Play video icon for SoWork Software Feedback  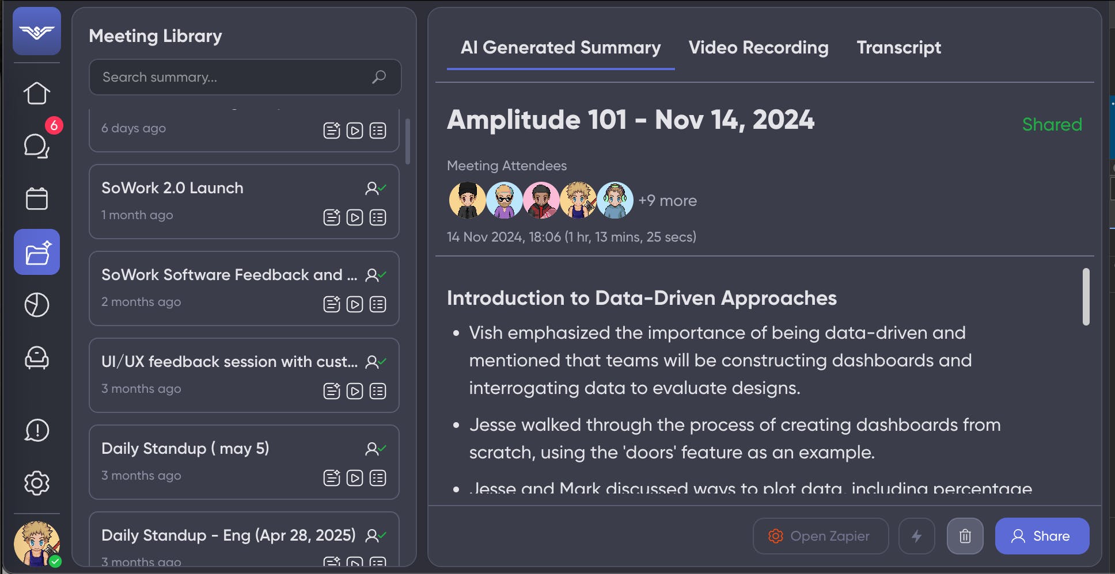[355, 304]
